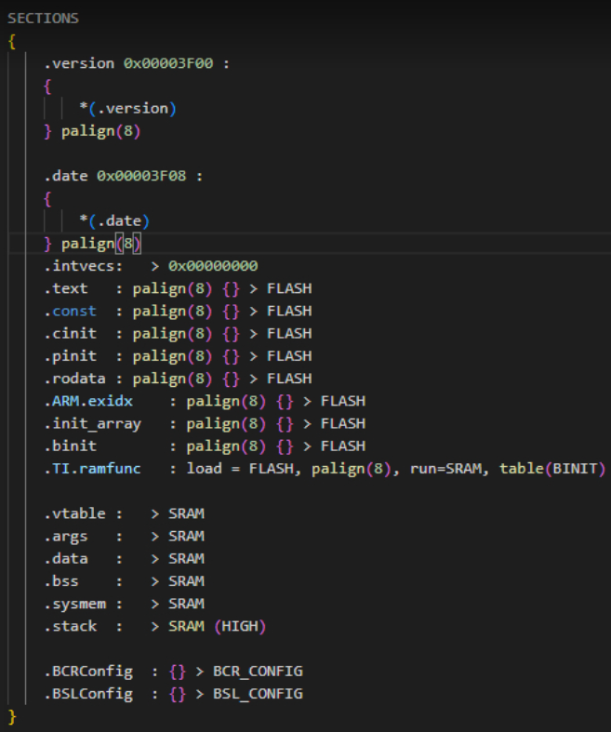Click run=SRAM on the .TI.ramfunc line

[445, 468]
